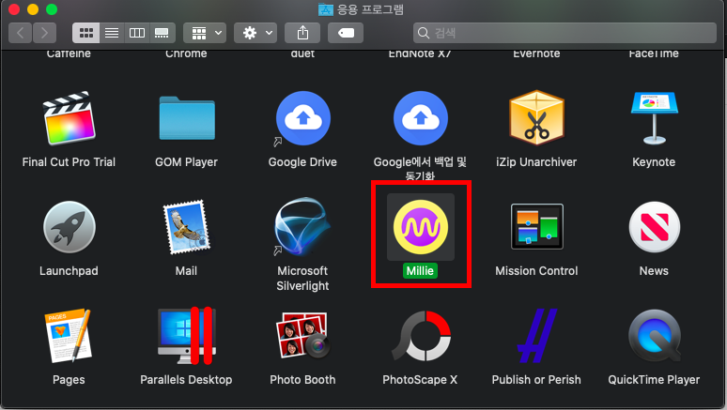Open the gear action menu dropdown
The width and height of the screenshot is (727, 410).
(x=255, y=33)
